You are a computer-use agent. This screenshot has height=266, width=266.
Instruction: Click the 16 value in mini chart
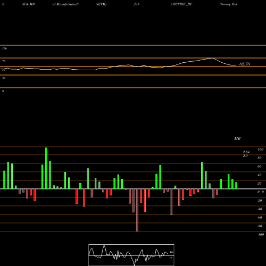point(171,252)
